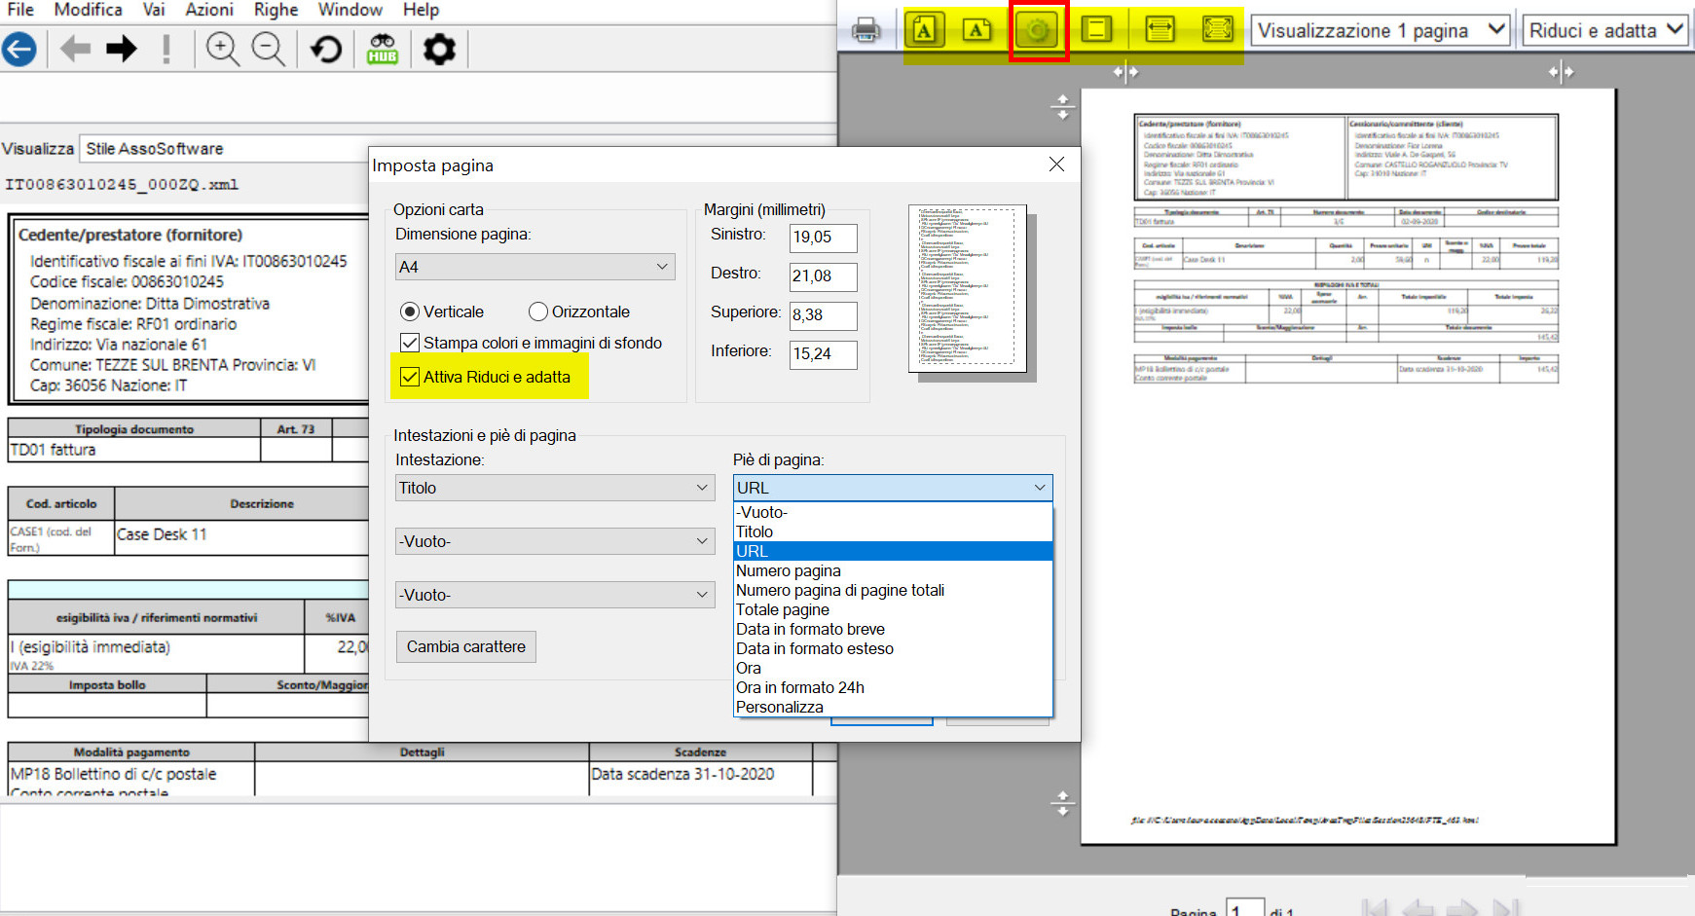Select the Verticale orientation radio button

click(x=410, y=311)
